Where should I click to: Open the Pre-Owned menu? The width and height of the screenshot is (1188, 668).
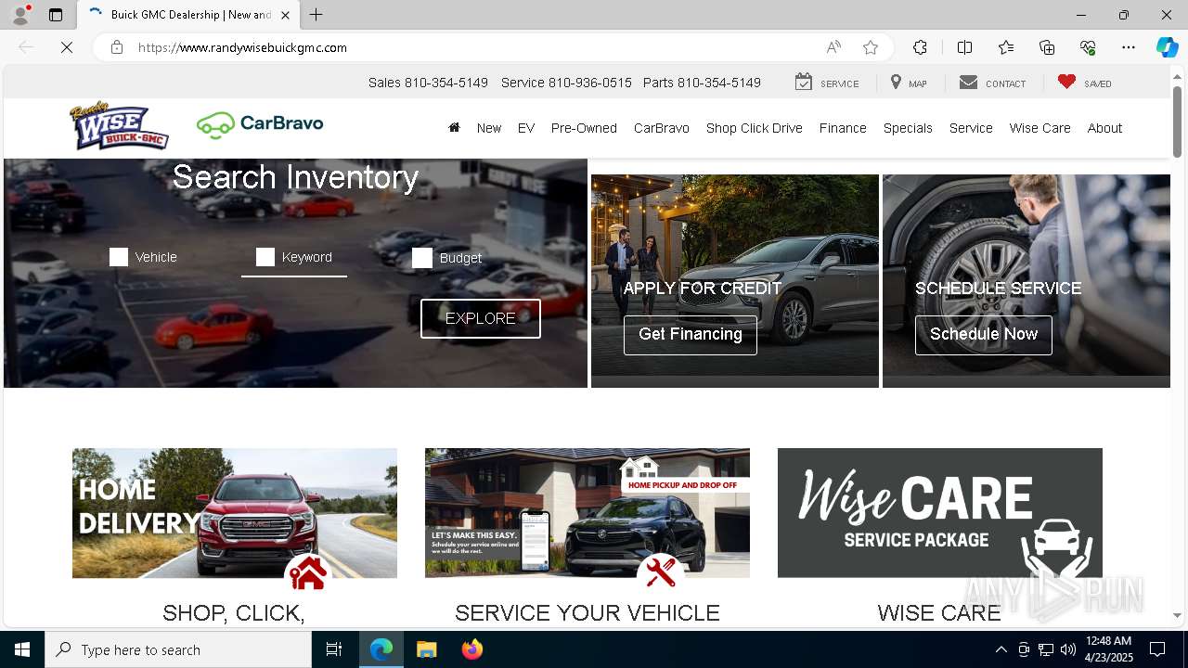coord(584,128)
